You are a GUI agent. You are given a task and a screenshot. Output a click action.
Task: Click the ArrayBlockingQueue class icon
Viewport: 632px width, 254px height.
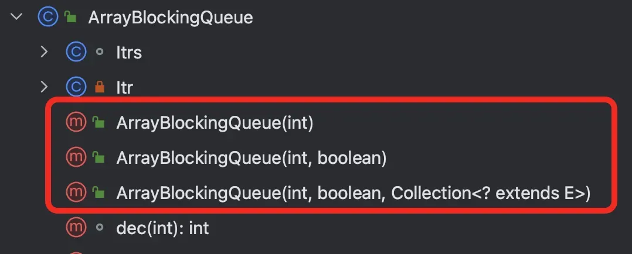[47, 18]
